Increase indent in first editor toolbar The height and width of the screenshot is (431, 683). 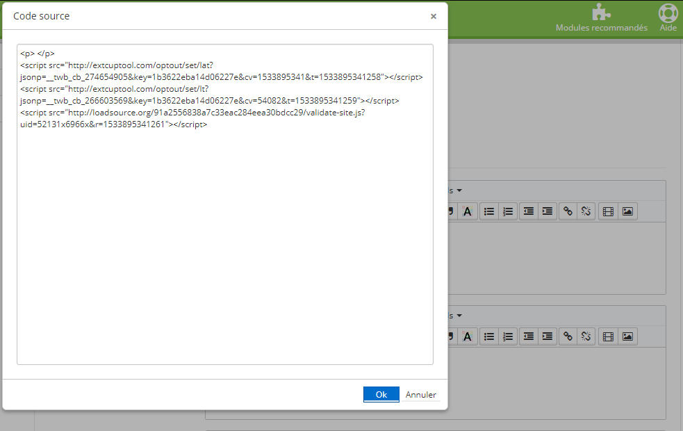[x=548, y=212]
